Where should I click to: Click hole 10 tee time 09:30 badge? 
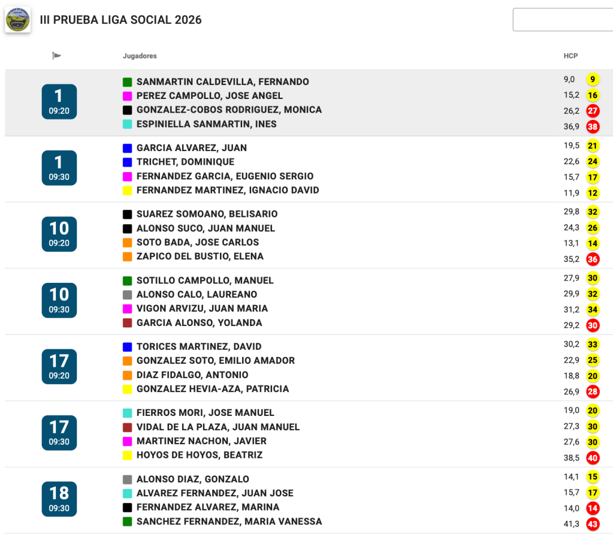point(59,300)
